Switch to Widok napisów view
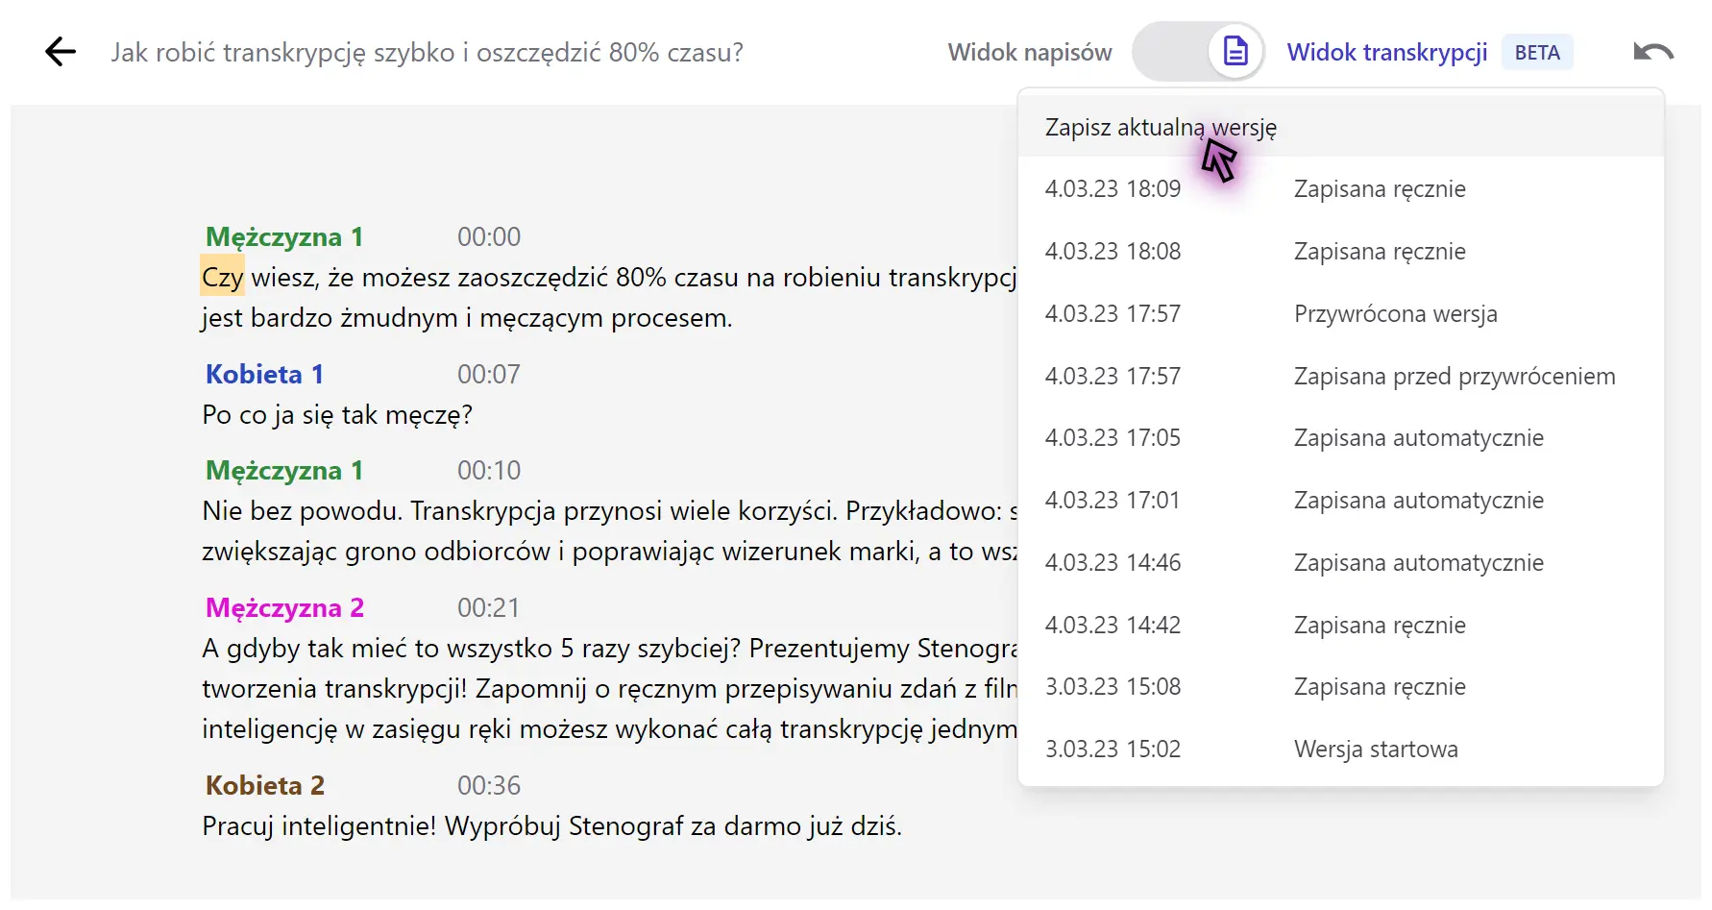 1030,52
